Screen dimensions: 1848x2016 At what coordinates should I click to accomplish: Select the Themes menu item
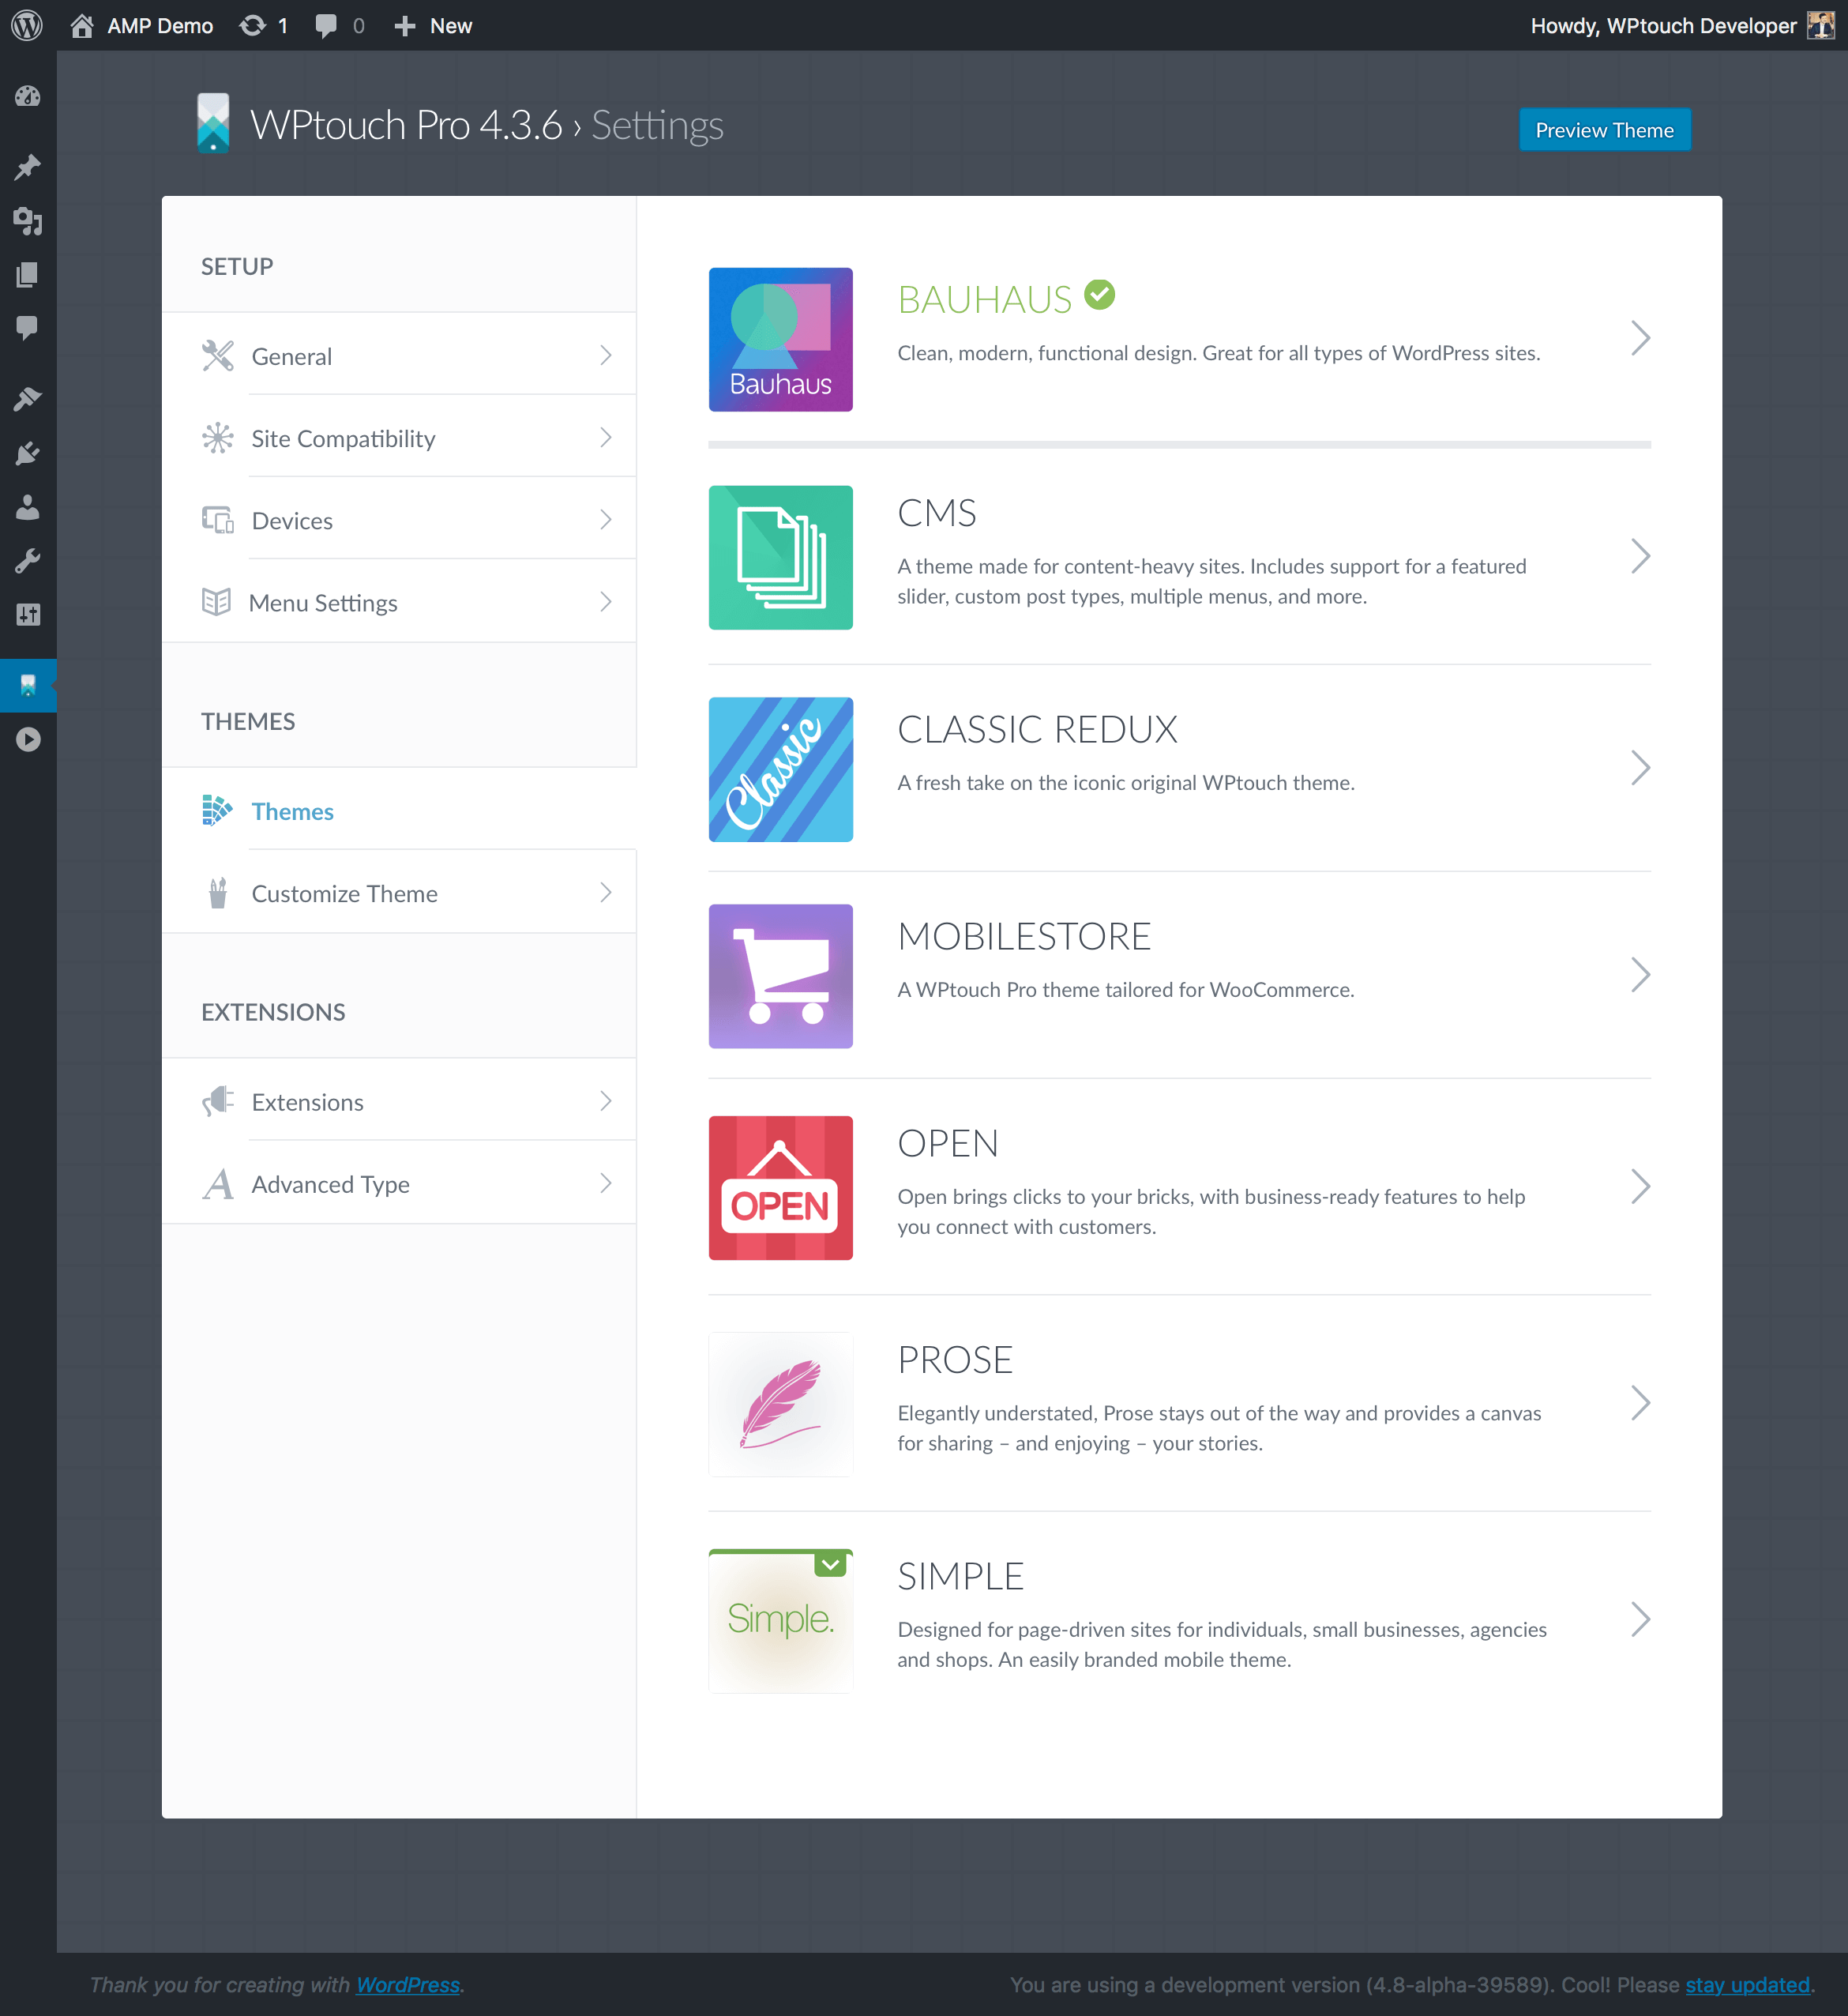[399, 810]
